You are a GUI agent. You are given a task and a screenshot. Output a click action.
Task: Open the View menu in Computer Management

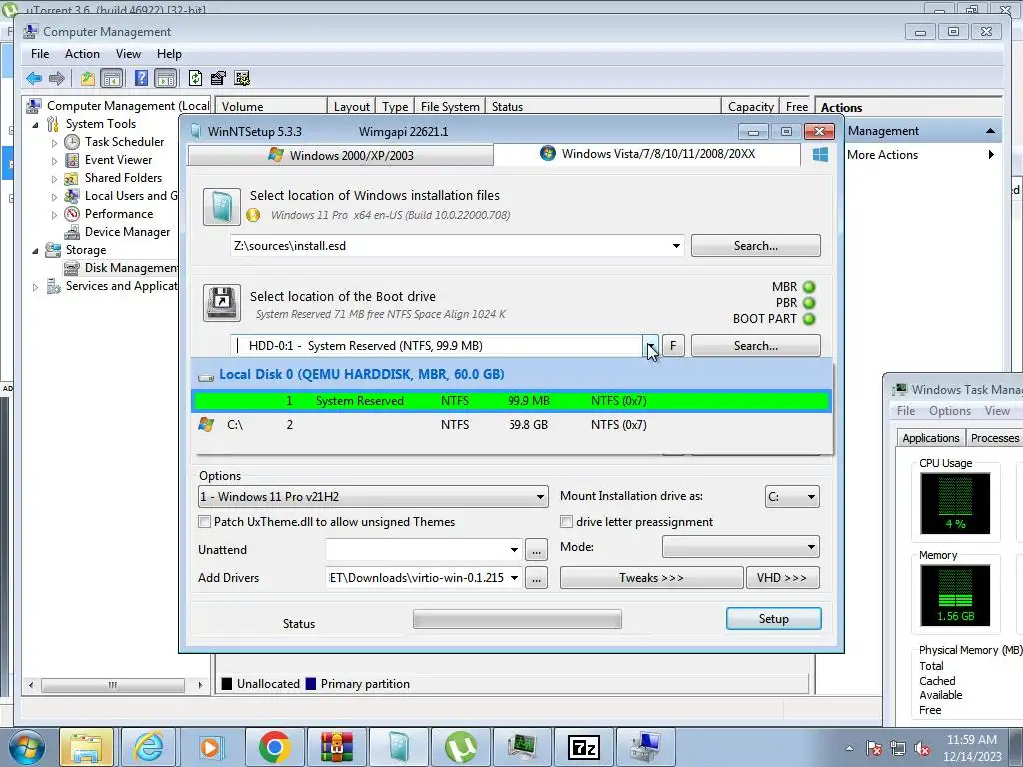(128, 54)
